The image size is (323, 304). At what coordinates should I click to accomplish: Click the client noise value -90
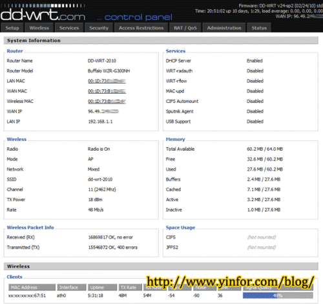click(x=196, y=296)
